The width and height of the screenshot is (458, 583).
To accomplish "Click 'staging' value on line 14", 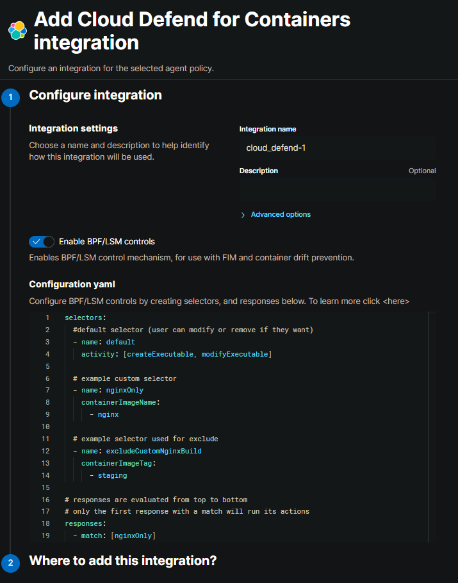I will (x=112, y=475).
